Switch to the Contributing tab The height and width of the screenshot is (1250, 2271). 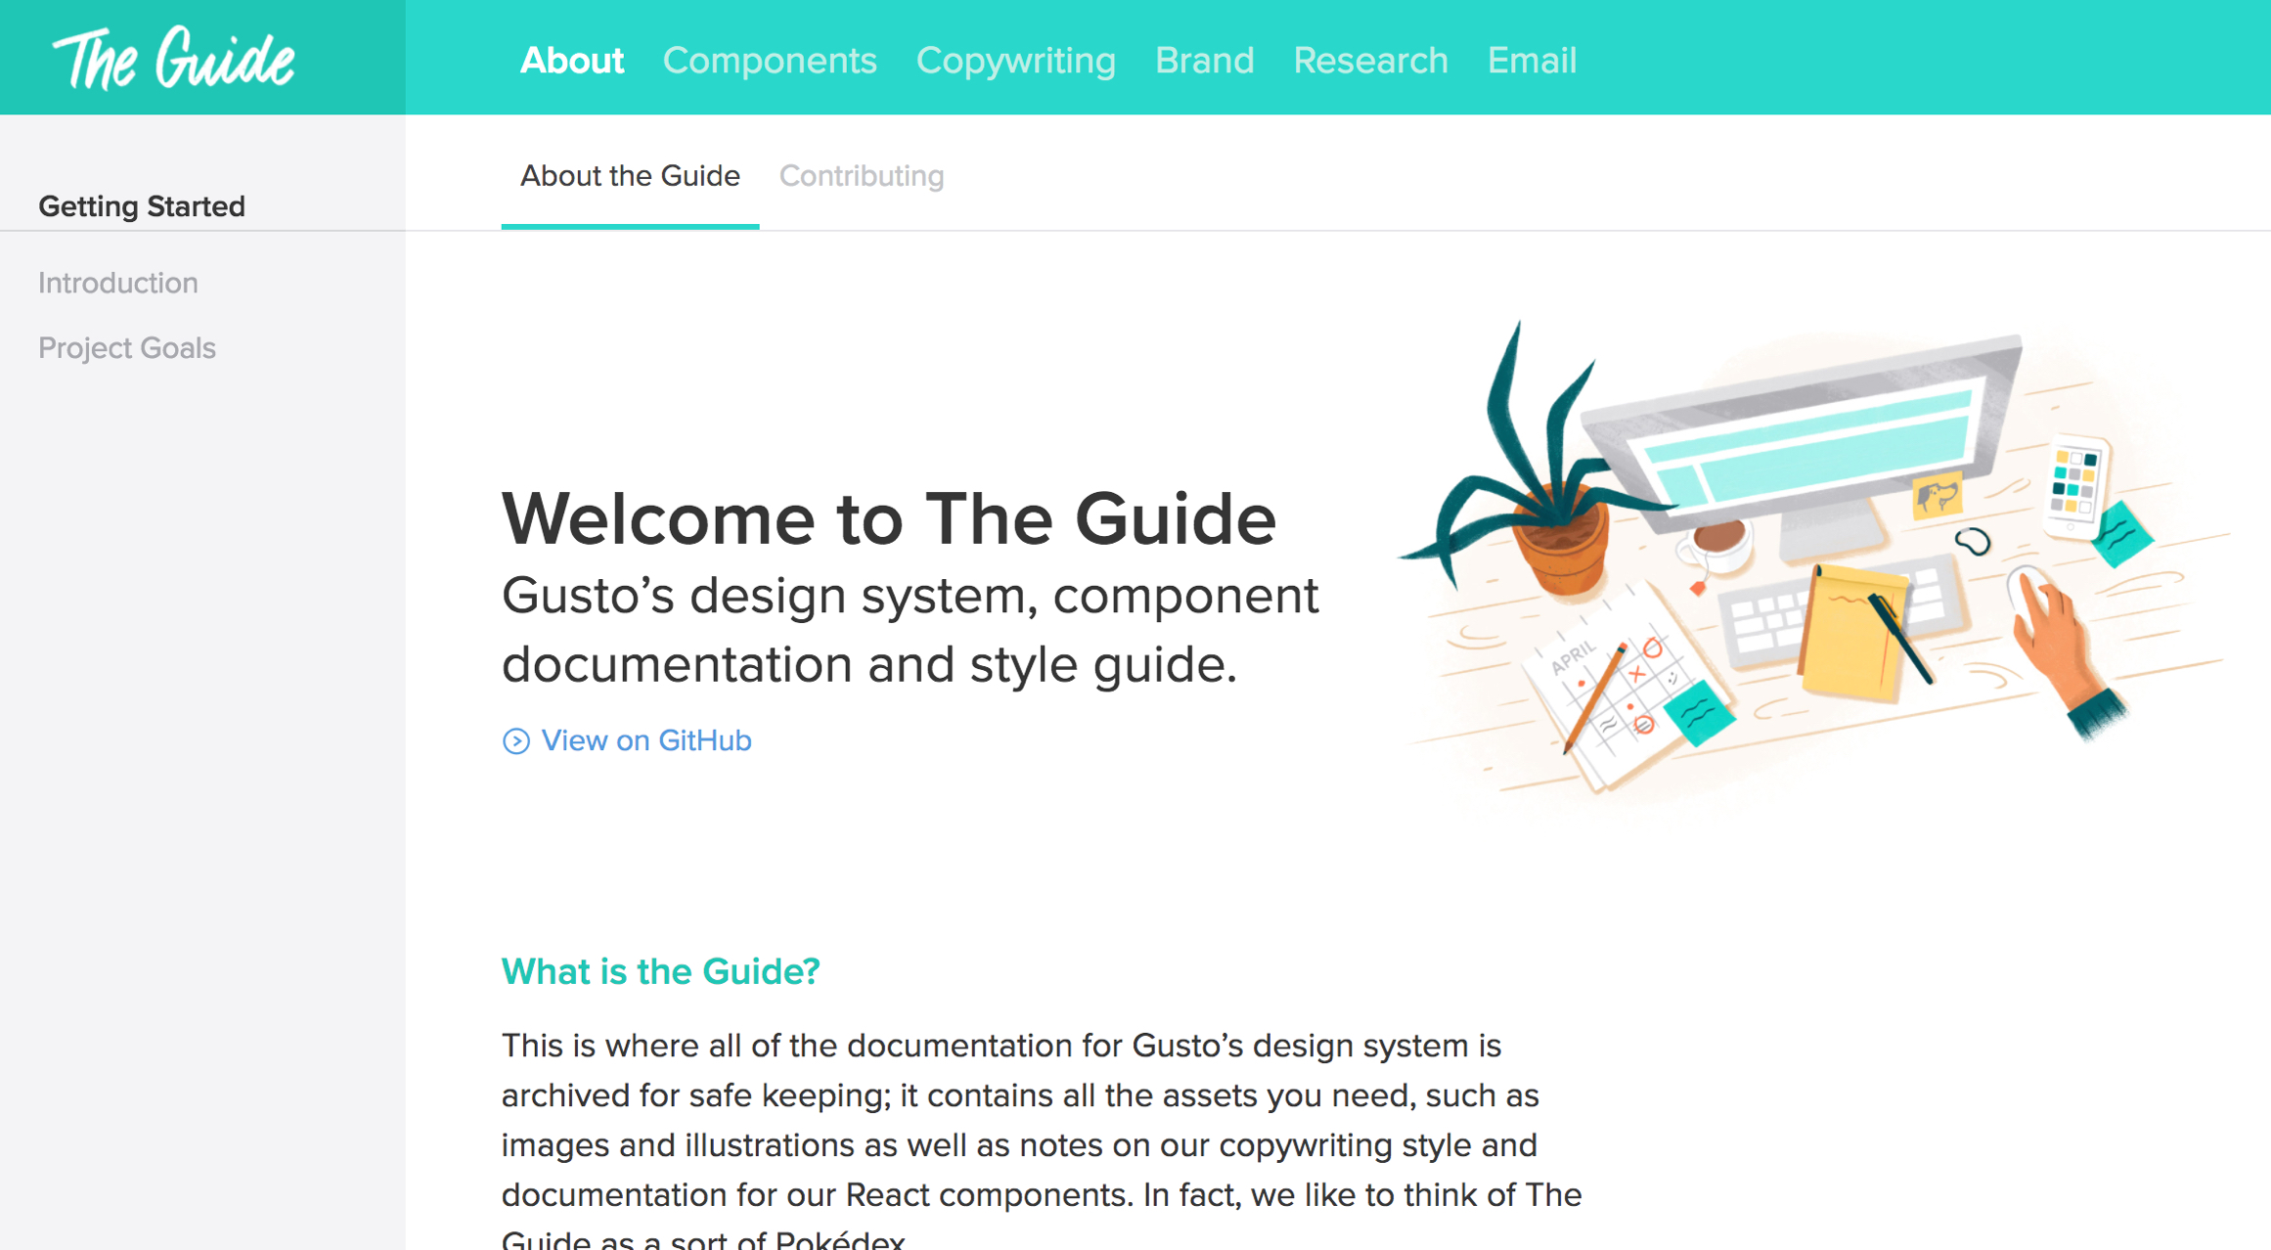click(861, 176)
